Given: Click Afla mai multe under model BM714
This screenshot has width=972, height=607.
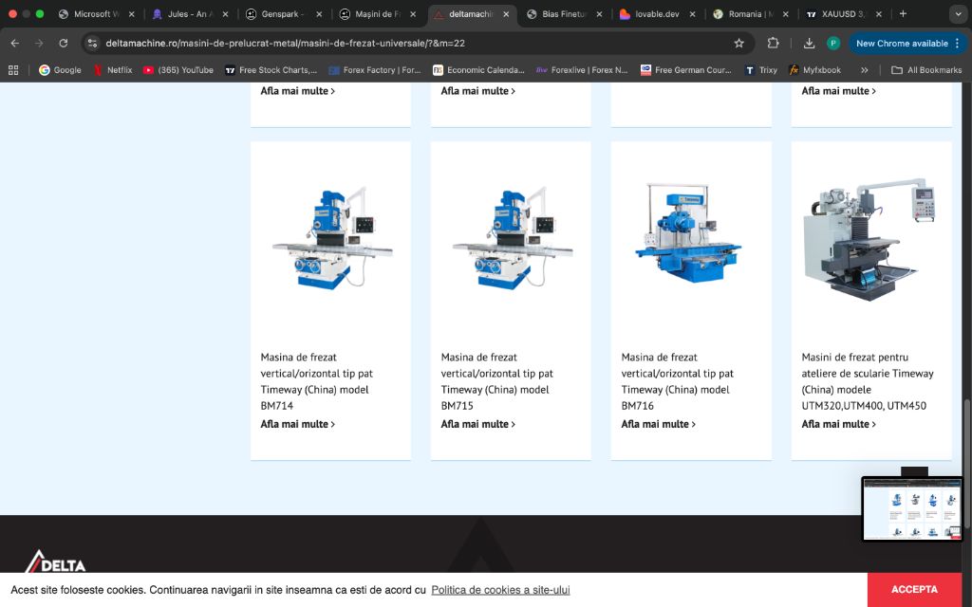Looking at the screenshot, I should pos(298,424).
